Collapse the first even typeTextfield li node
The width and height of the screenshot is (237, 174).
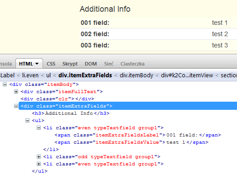(x=39, y=128)
